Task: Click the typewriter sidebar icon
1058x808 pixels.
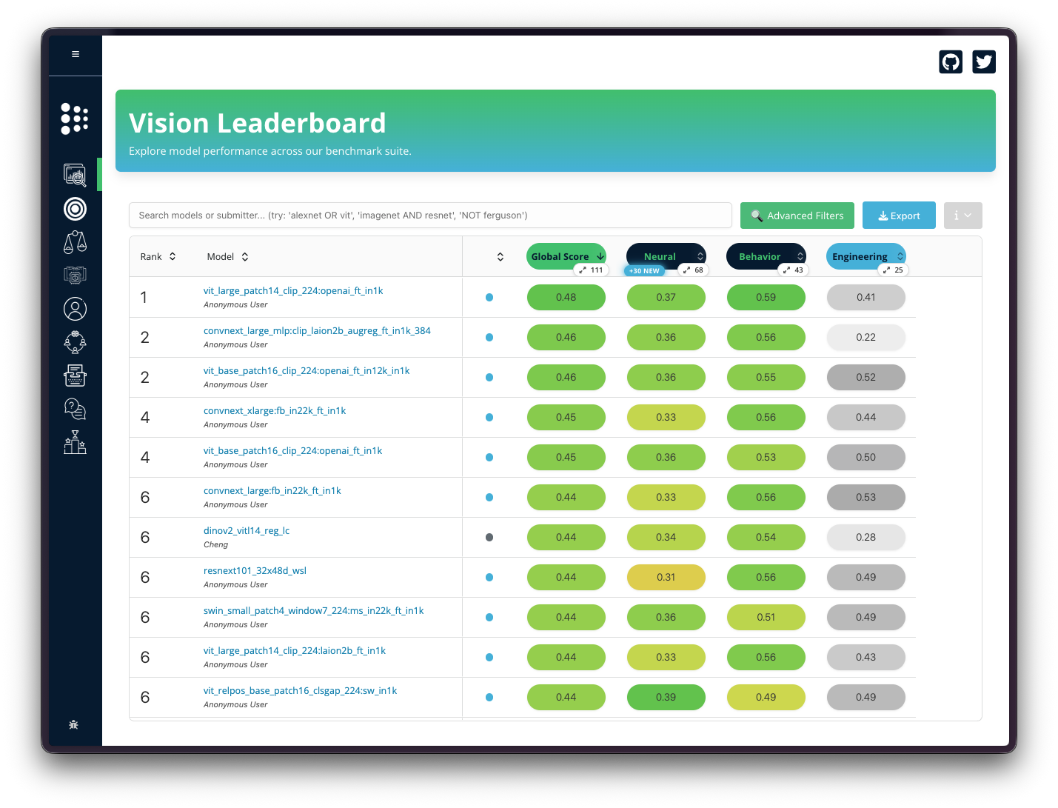Action: (75, 375)
